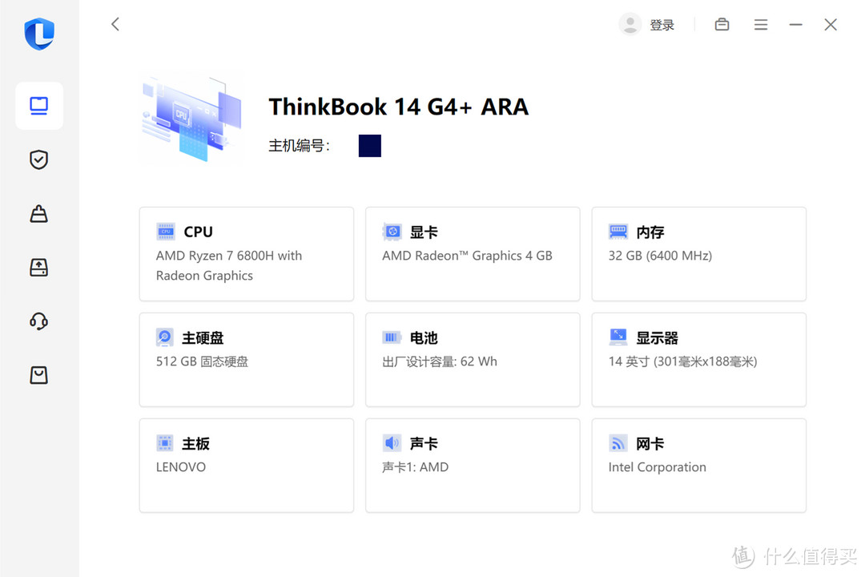Open the computer overview sidebar tab
The width and height of the screenshot is (865, 577).
[39, 106]
